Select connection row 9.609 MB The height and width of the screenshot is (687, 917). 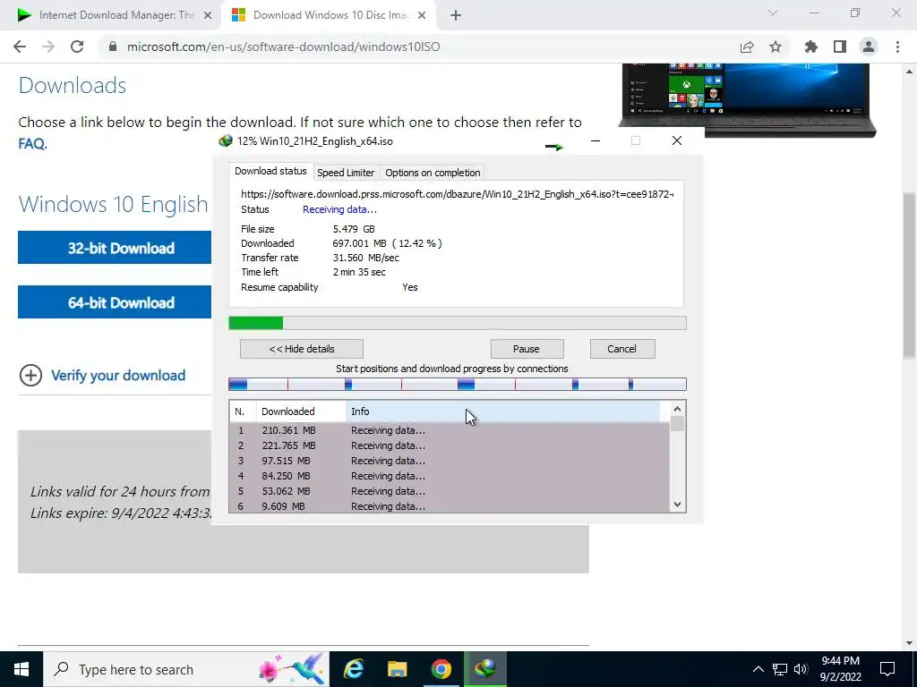pyautogui.click(x=450, y=506)
